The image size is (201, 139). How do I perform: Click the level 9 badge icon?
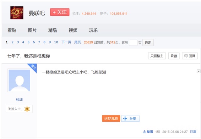coord(27,109)
